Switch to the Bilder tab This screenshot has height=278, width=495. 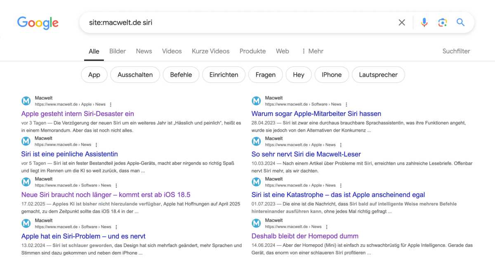point(118,51)
